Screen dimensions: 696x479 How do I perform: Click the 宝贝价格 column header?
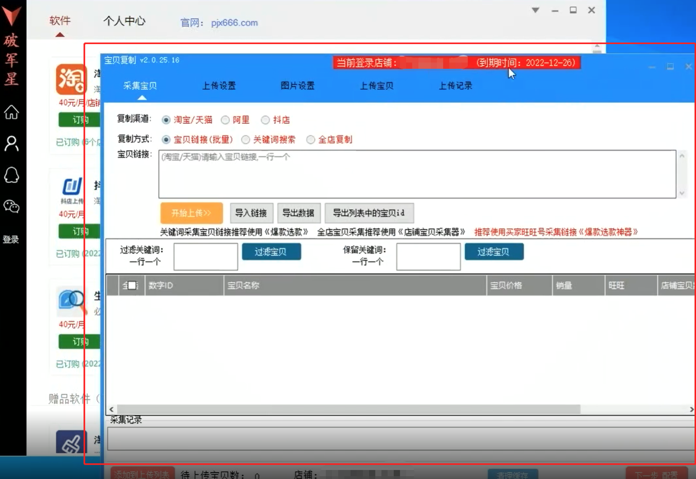(520, 286)
